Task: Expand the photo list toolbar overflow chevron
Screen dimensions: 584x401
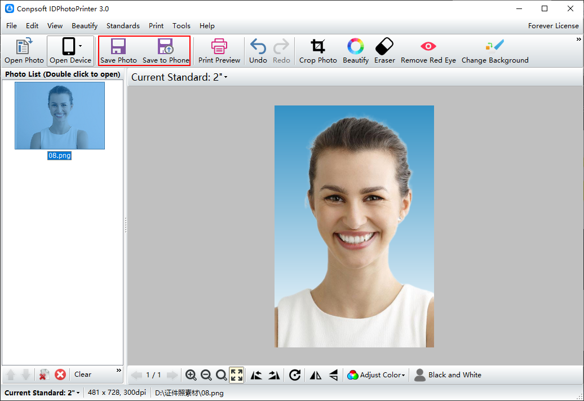Action: pos(119,370)
